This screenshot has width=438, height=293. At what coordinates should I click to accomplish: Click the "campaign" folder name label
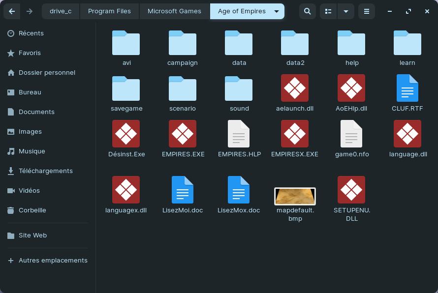183,63
